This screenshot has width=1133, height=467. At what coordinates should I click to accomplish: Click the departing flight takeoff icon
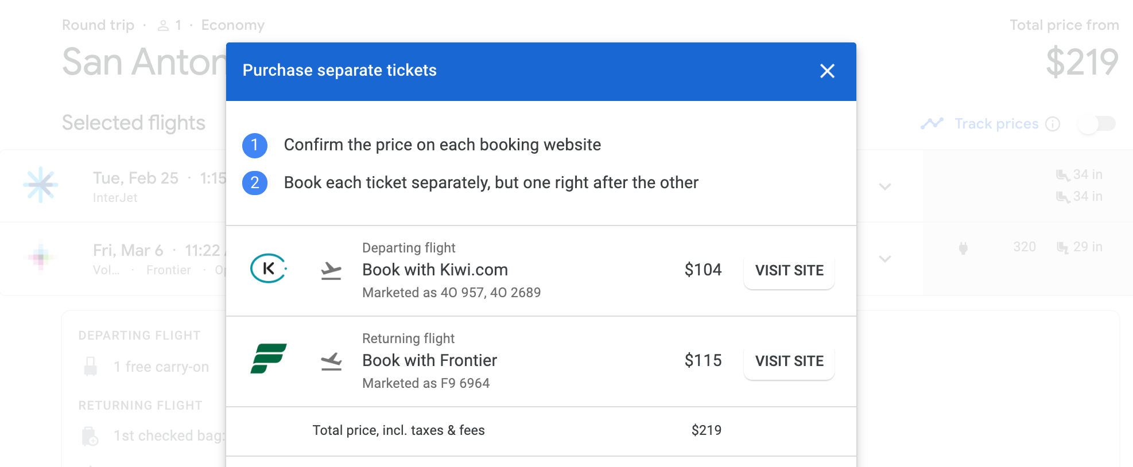pyautogui.click(x=331, y=270)
